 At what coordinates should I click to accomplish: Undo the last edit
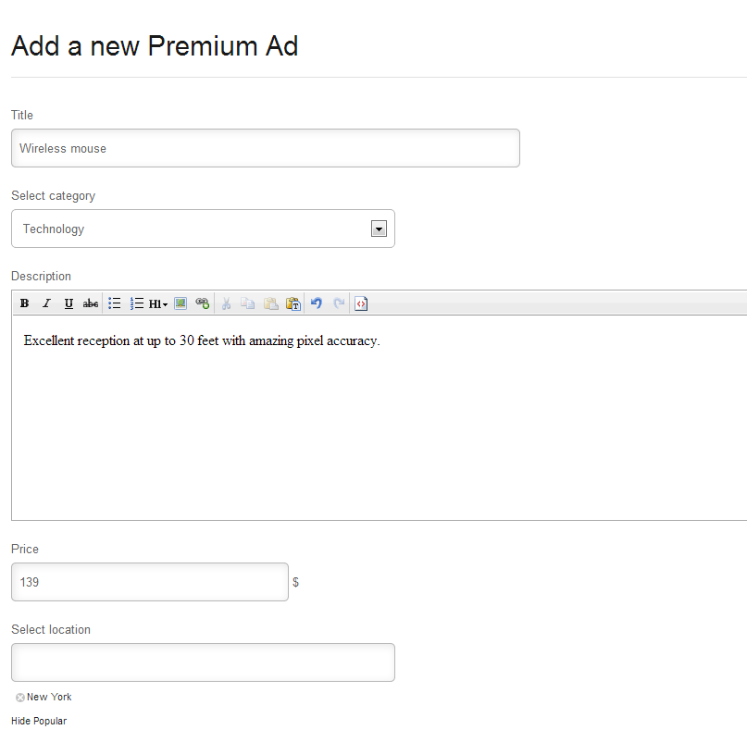[x=317, y=303]
